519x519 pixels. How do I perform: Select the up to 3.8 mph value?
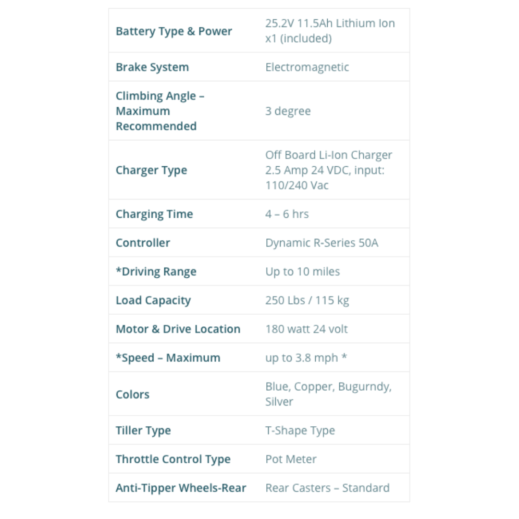(x=306, y=358)
